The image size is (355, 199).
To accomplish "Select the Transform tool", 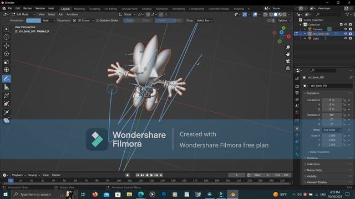I will [x=6, y=70].
